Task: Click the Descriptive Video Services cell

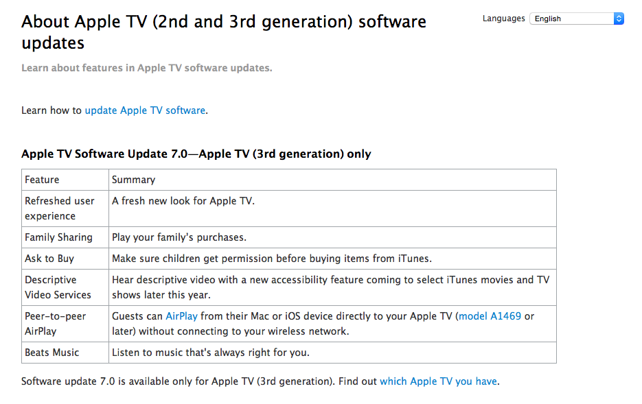Action: (x=65, y=287)
